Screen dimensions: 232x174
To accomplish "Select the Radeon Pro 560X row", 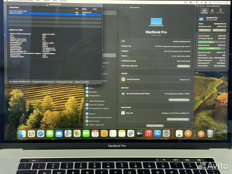I will [55, 14].
